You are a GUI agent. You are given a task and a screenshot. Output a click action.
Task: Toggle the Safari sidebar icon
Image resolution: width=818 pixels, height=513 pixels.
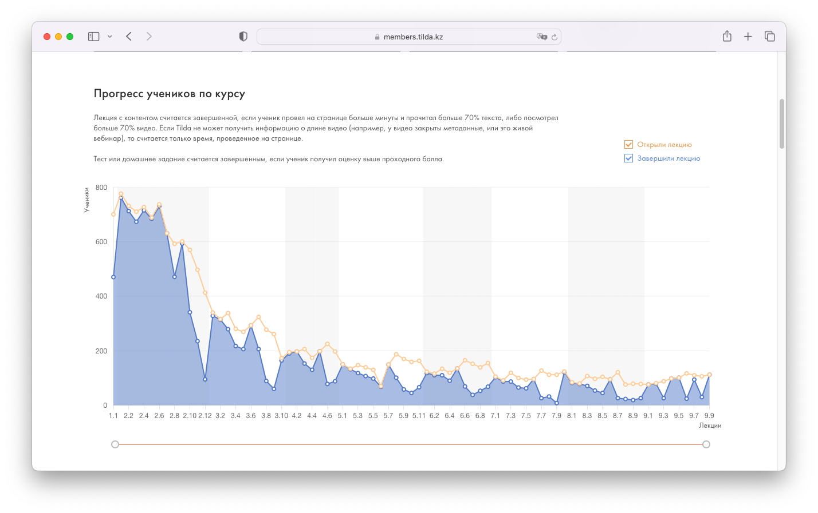[94, 37]
